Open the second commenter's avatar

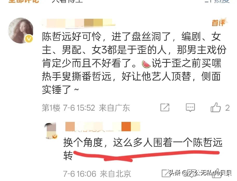pos(50,130)
